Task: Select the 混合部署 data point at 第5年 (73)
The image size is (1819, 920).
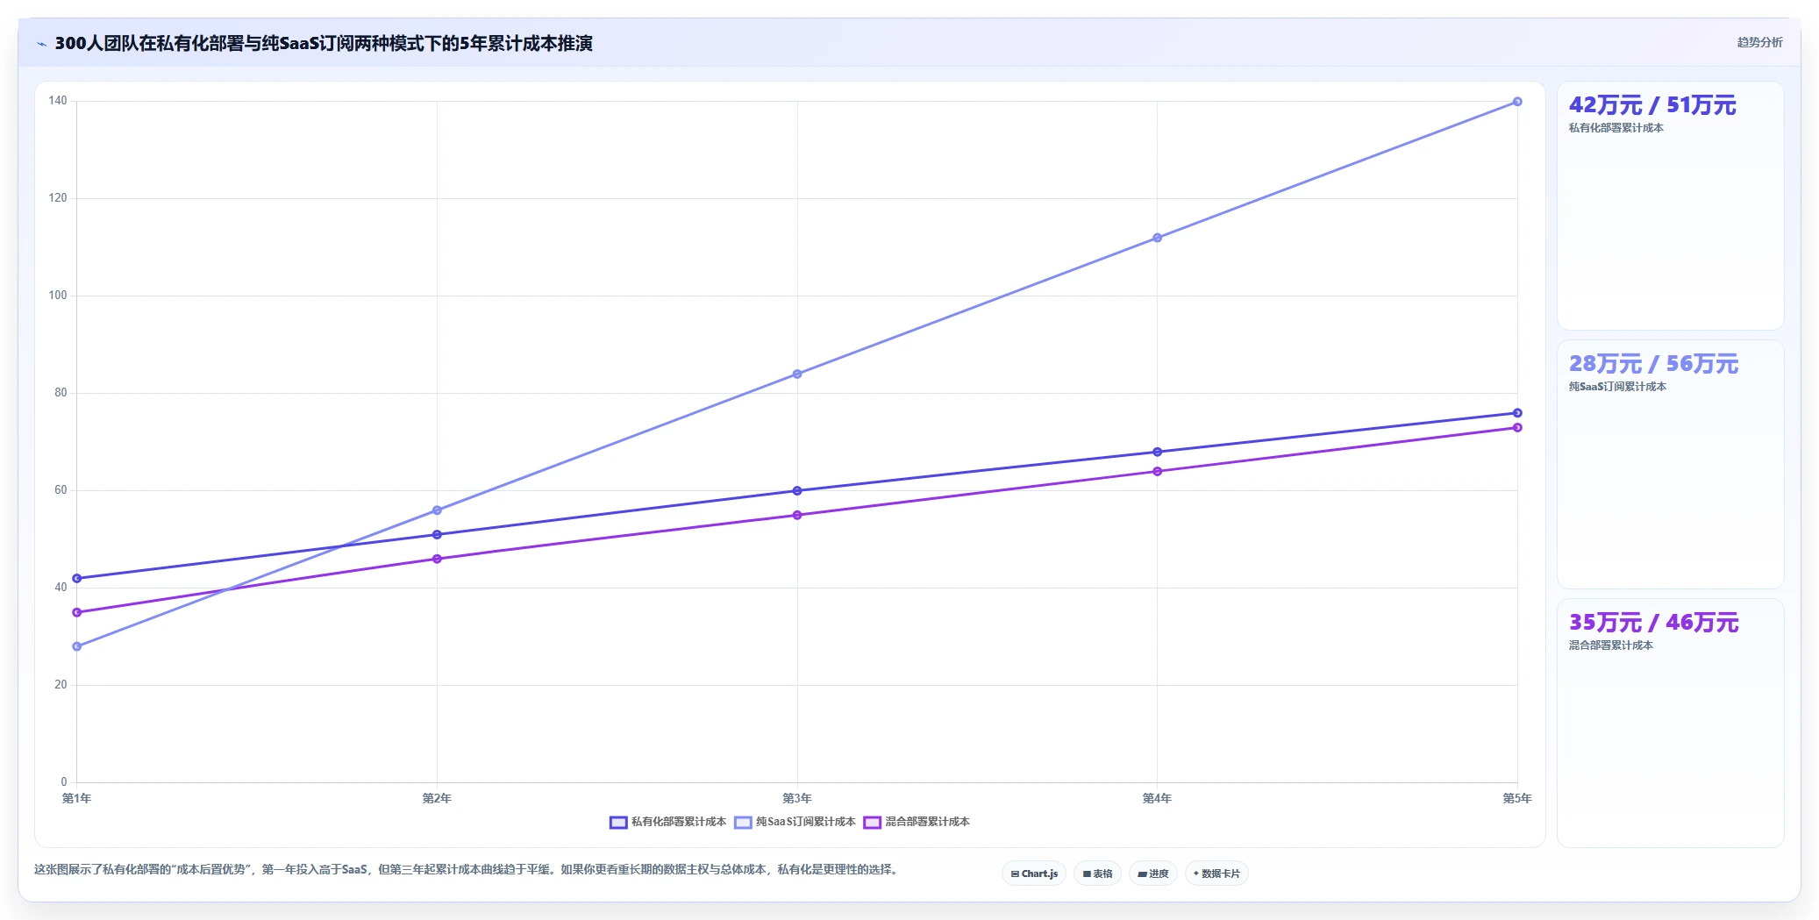Action: [x=1517, y=428]
